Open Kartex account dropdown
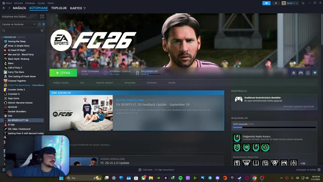The height and width of the screenshot is (182, 323). pyautogui.click(x=290, y=3)
